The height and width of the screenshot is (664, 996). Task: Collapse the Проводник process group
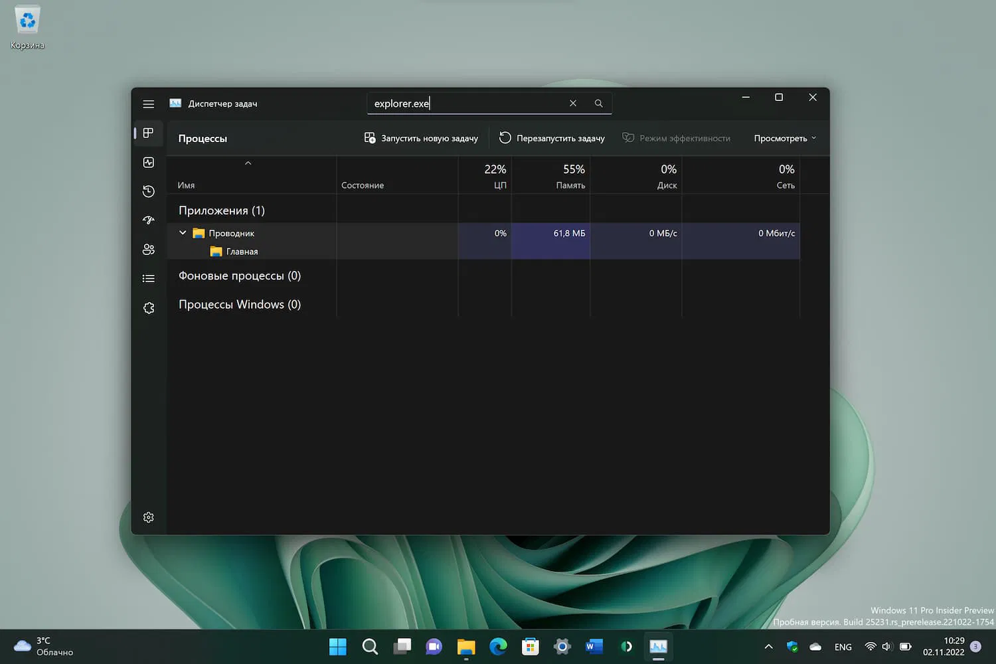click(183, 233)
